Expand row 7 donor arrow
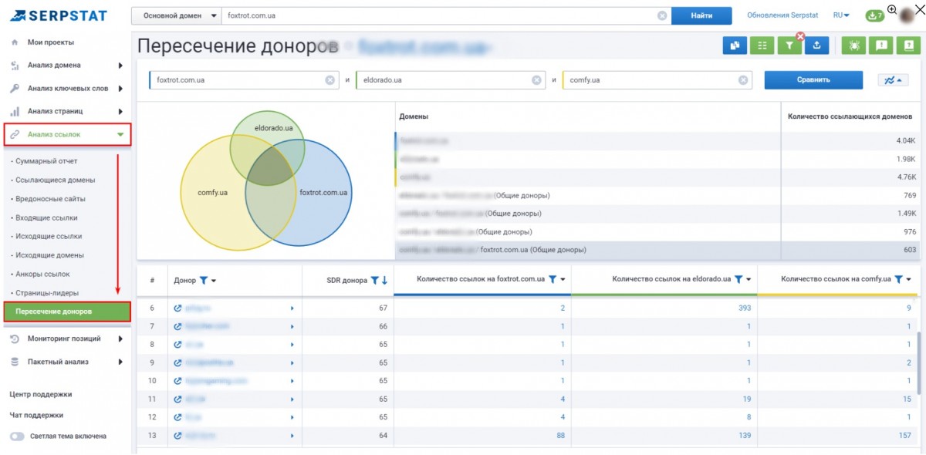 click(292, 326)
